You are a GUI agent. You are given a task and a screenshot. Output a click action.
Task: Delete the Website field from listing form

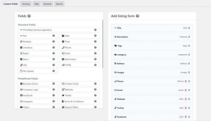tap(186, 99)
